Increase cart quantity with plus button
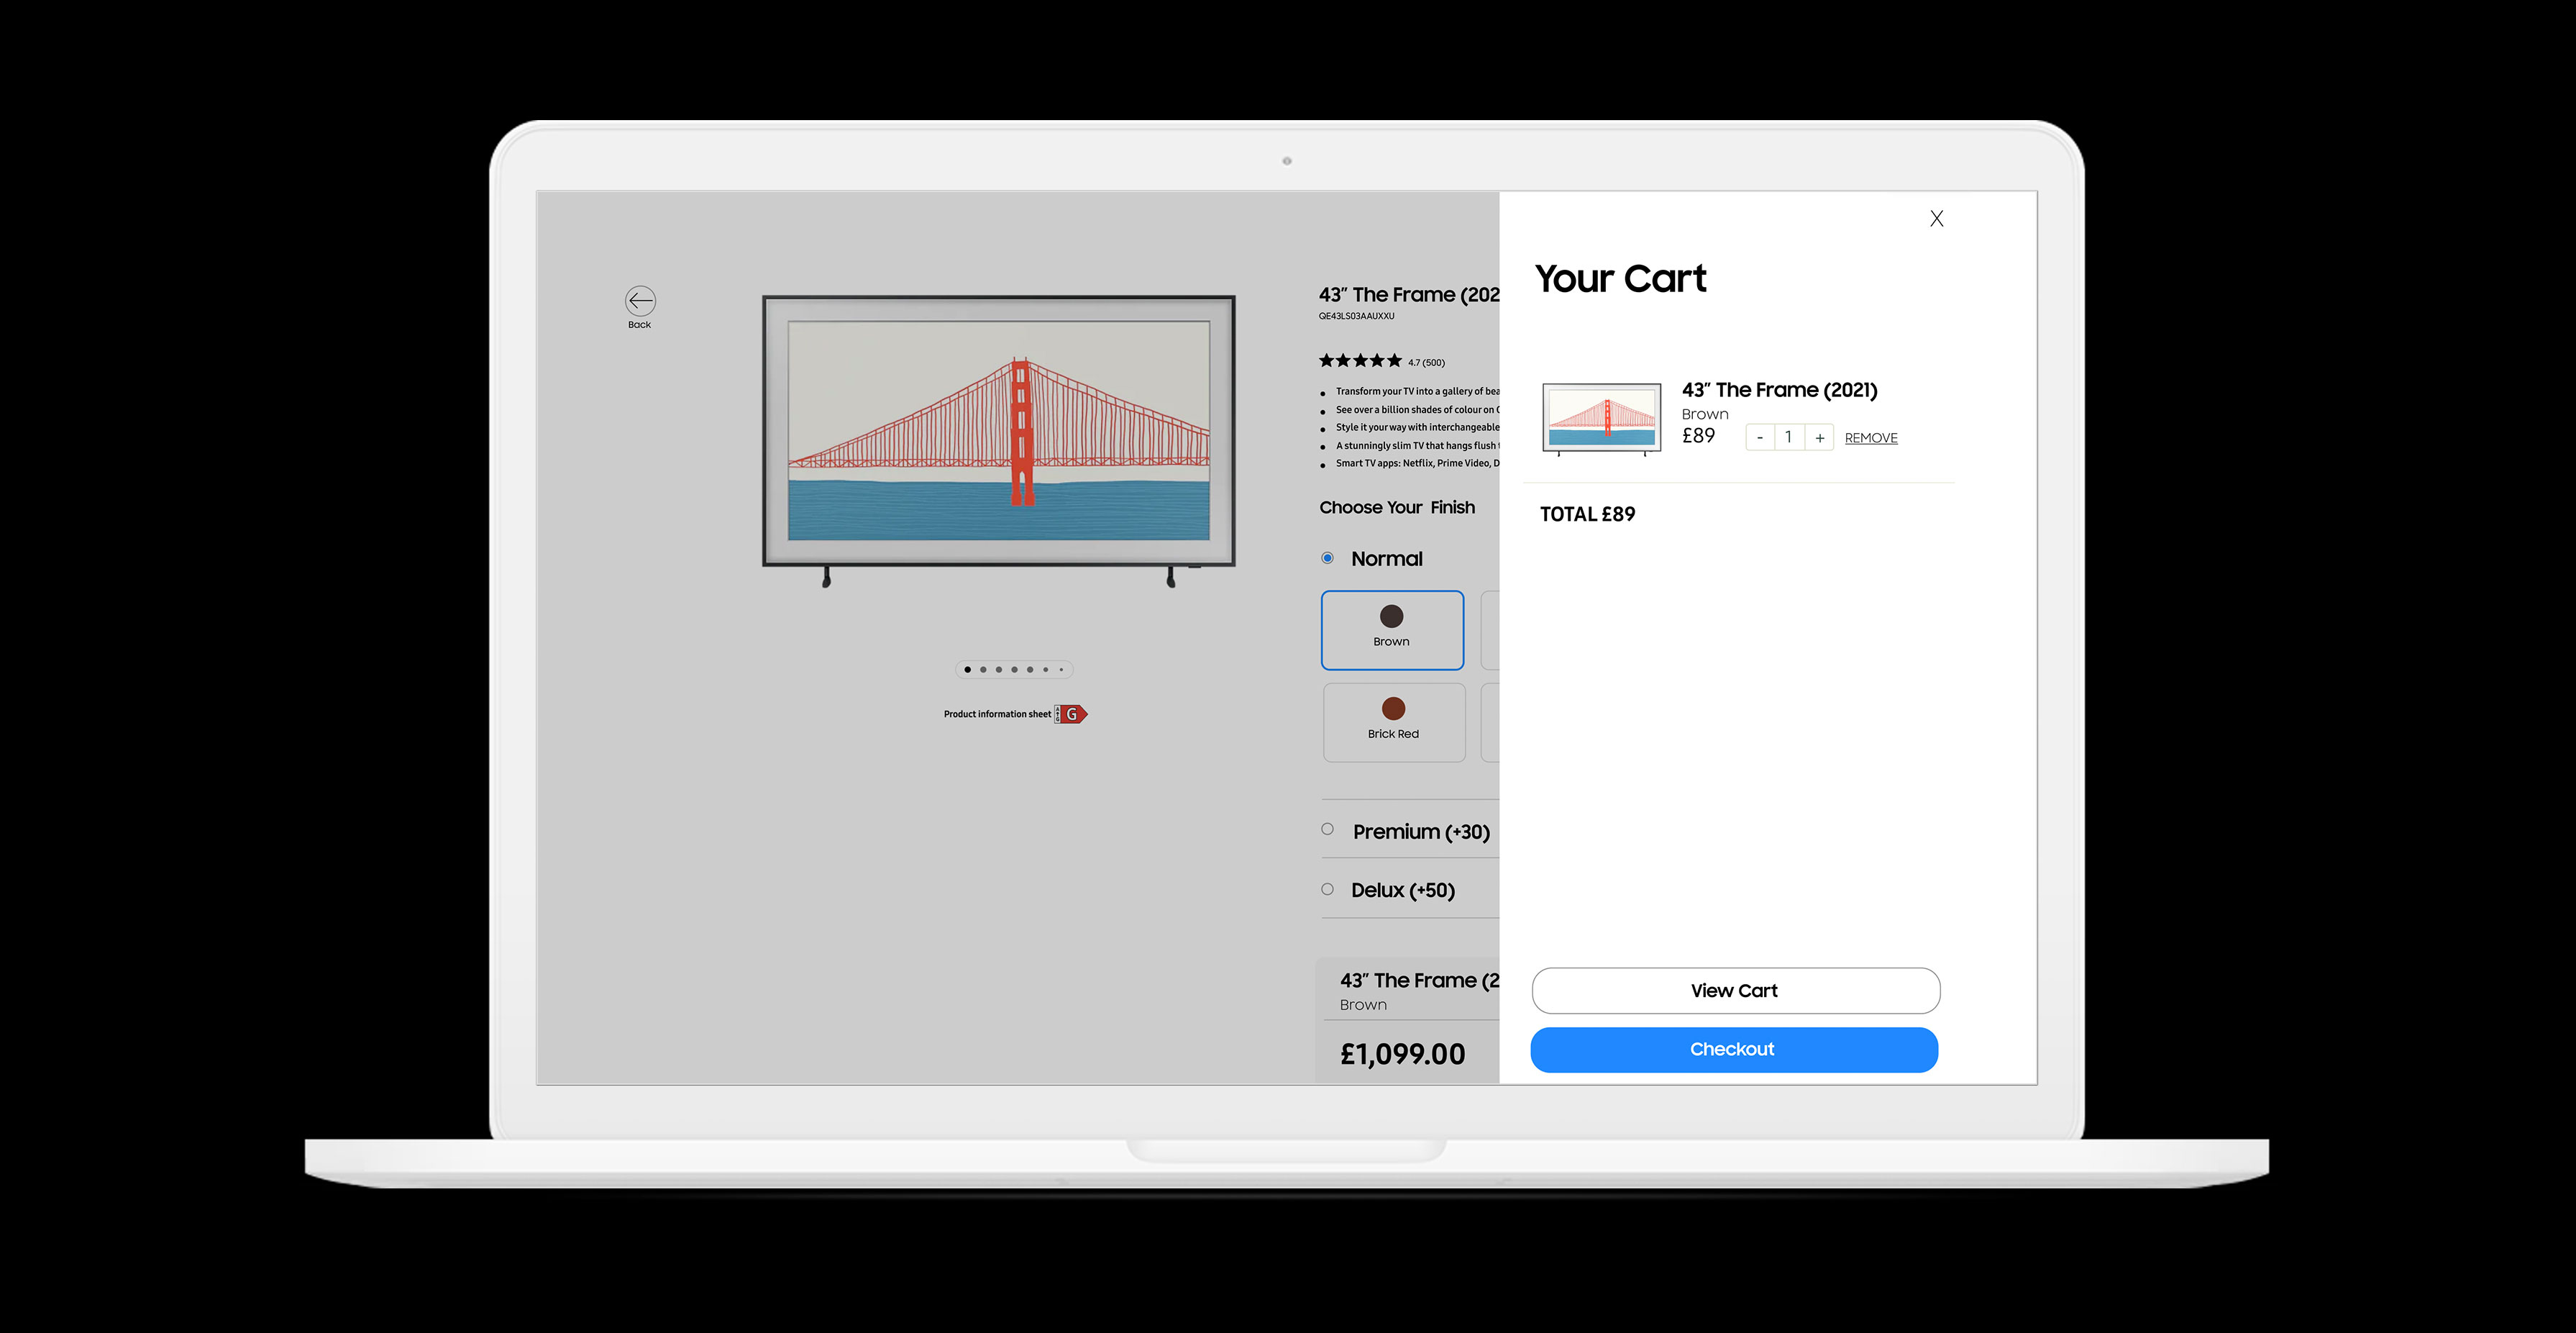The width and height of the screenshot is (2576, 1333). point(1819,437)
